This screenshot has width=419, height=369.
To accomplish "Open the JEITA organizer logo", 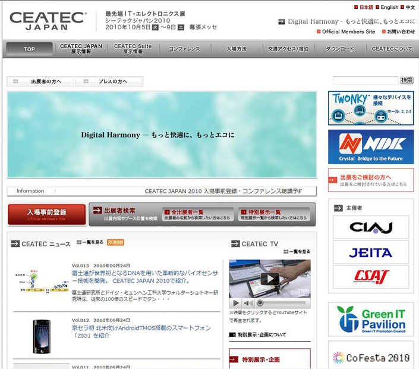I will tap(371, 252).
